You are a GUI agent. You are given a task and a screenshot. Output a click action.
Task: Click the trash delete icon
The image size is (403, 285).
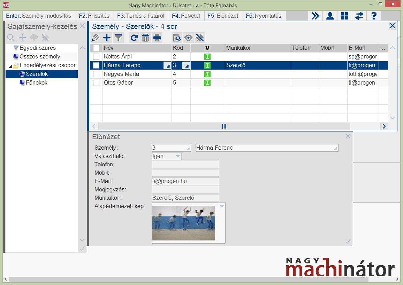pyautogui.click(x=145, y=38)
